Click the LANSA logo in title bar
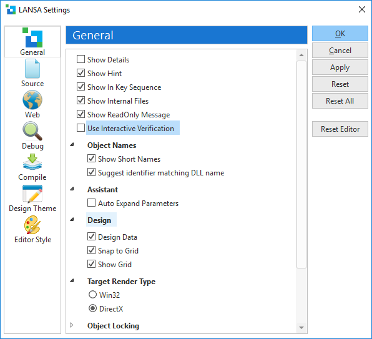This screenshot has height=339, width=372. [11, 10]
